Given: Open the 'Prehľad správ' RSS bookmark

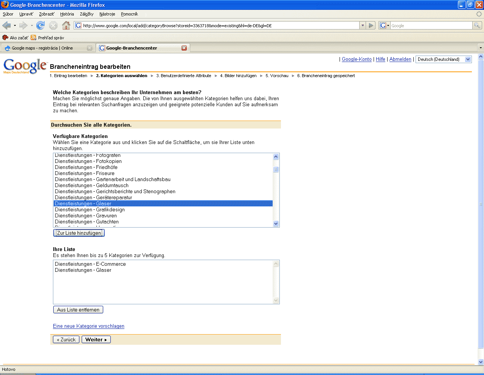Looking at the screenshot, I should (x=48, y=37).
